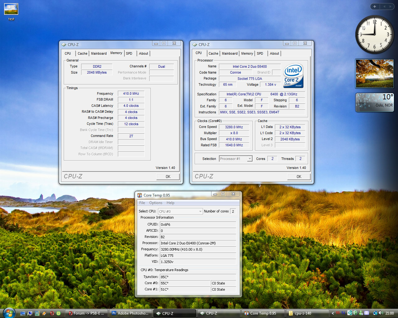
Task: Click the 2048 MBytes memory size value
Action: click(97, 72)
